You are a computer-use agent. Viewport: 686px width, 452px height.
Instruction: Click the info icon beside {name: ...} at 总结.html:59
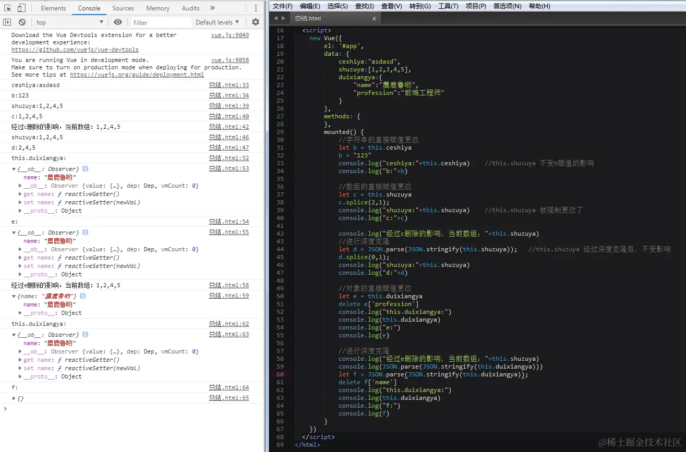(82, 296)
